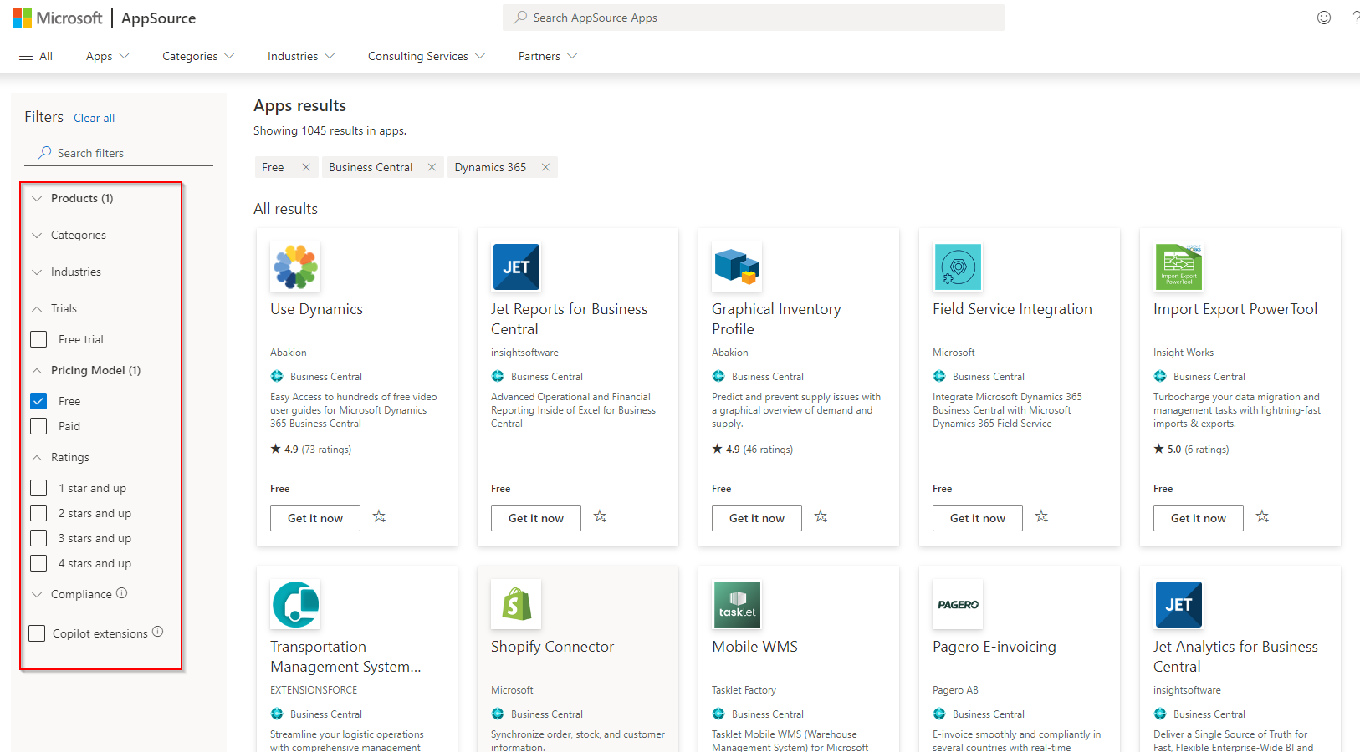Open Mobile WMS app title
The width and height of the screenshot is (1360, 752).
click(x=754, y=647)
